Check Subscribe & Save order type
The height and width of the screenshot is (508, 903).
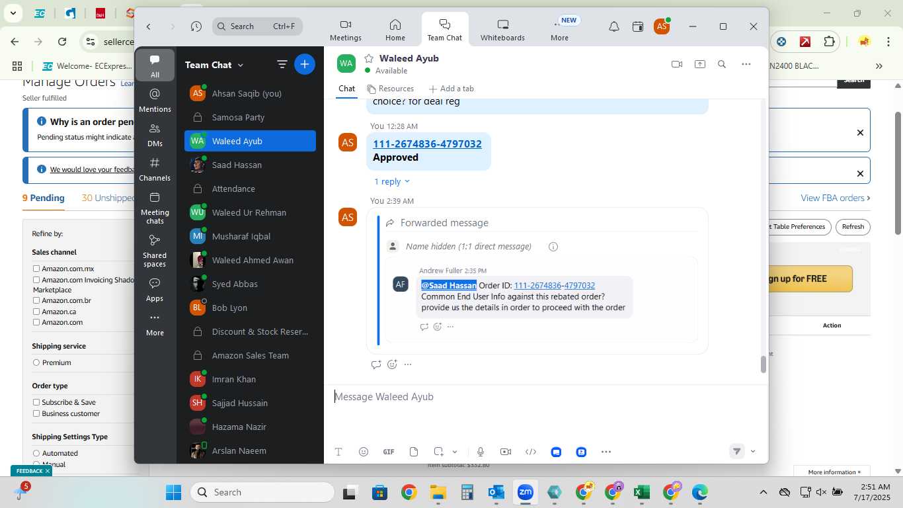(x=36, y=402)
